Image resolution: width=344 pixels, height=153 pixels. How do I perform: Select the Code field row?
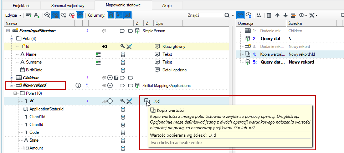116,132
